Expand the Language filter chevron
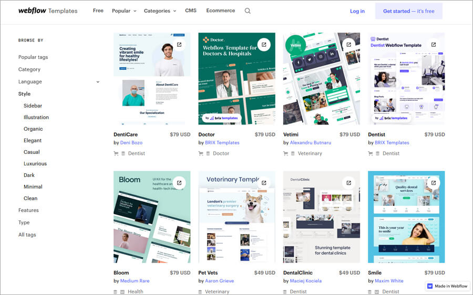Screen dimensions: 473x295 click(98, 82)
